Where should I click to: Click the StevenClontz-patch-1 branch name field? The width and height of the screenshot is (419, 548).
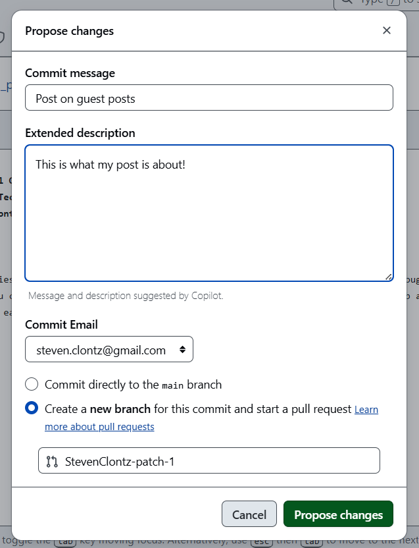point(217,461)
